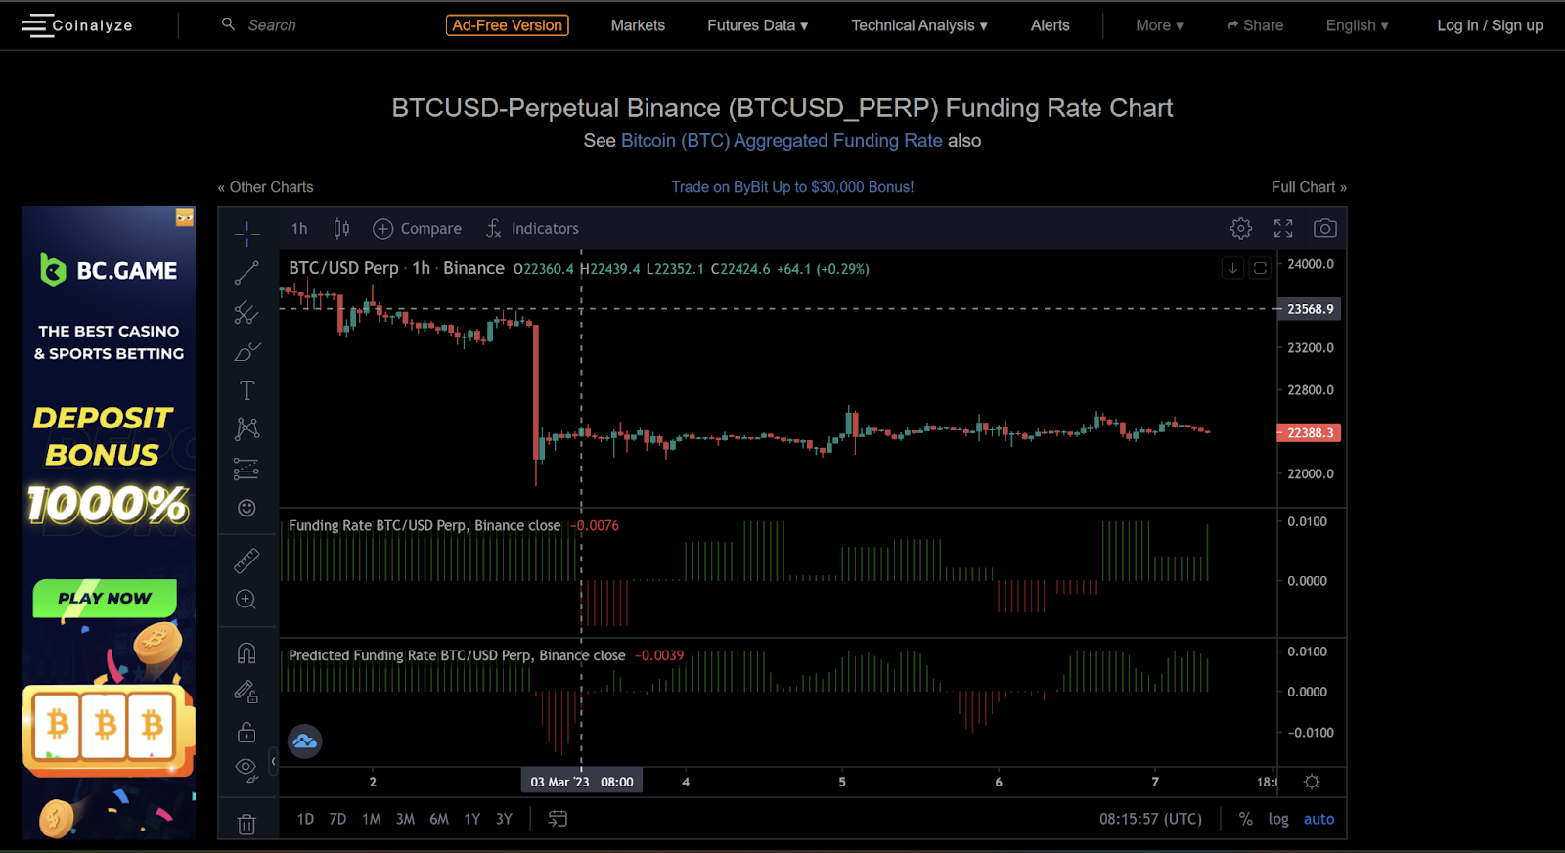Toggle stay in drawing mode

(x=246, y=692)
